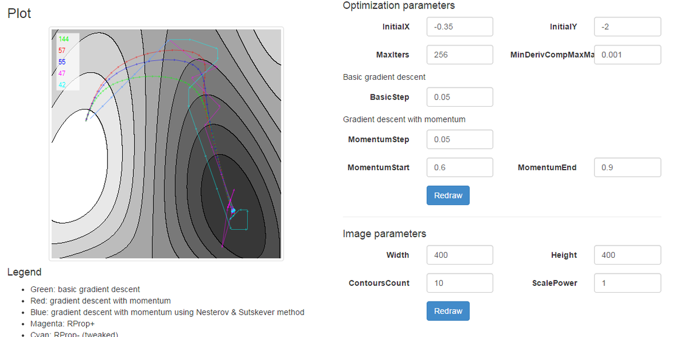Click the ScalePower input field
Screen dimensions: 675x337
(627, 283)
